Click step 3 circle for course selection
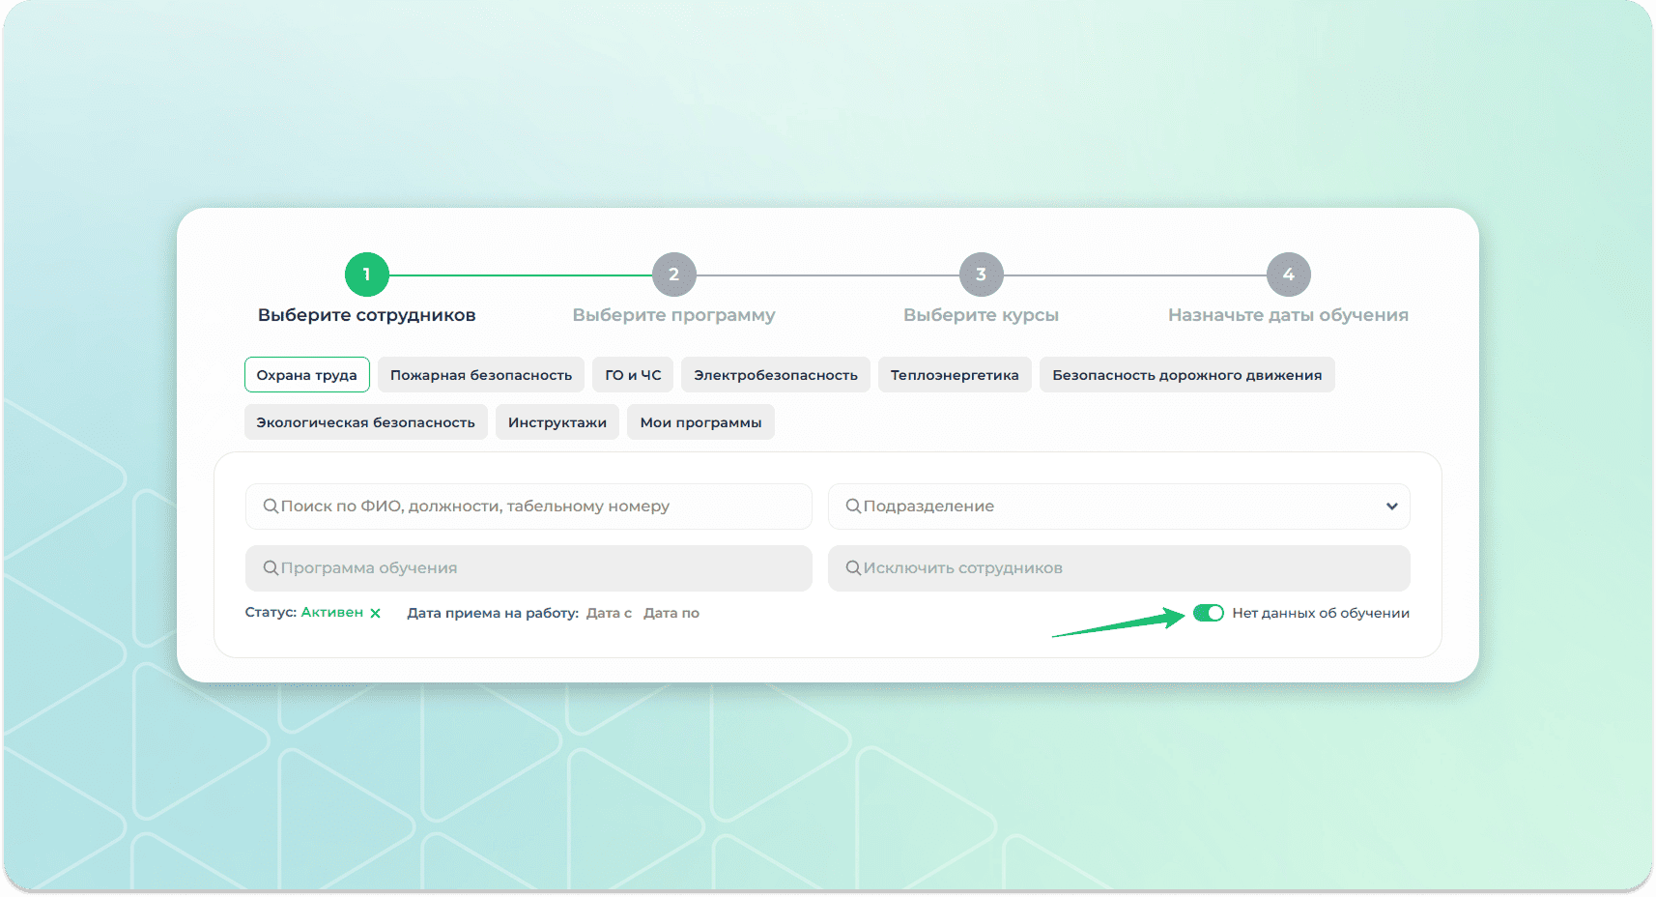The height and width of the screenshot is (897, 1656). pos(981,275)
